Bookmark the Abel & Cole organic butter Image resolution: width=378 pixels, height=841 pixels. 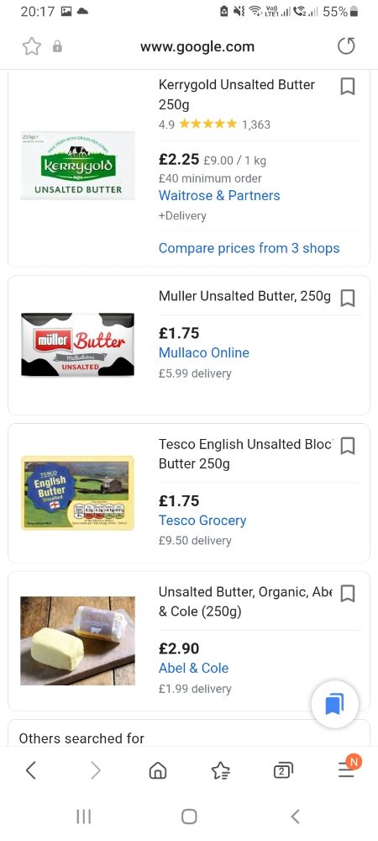[x=348, y=594]
